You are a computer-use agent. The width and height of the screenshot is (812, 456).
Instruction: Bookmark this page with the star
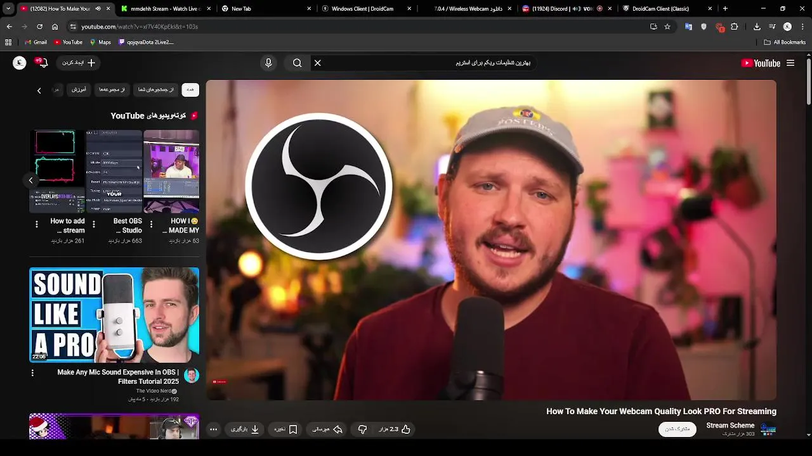click(667, 27)
